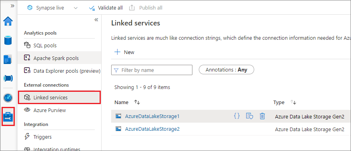Open the Integrate hub pipeline icon
The width and height of the screenshot is (351, 151).
8,78
